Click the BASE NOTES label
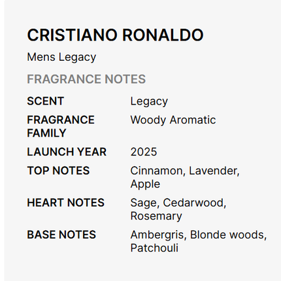 click(61, 235)
